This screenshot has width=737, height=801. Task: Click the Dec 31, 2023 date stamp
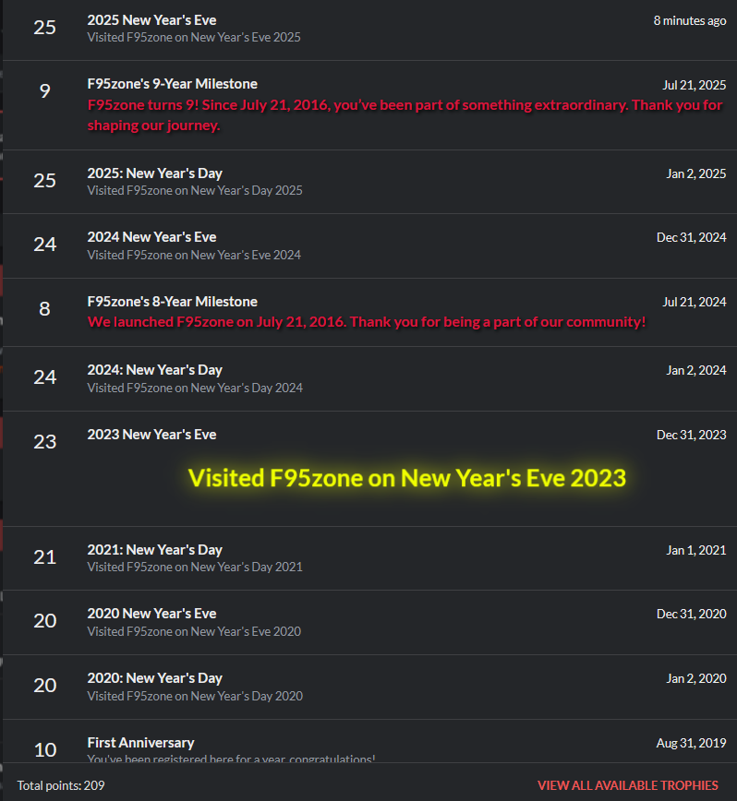(691, 435)
